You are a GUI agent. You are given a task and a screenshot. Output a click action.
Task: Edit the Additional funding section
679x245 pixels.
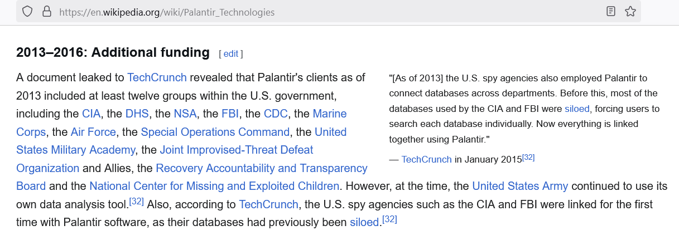(231, 54)
